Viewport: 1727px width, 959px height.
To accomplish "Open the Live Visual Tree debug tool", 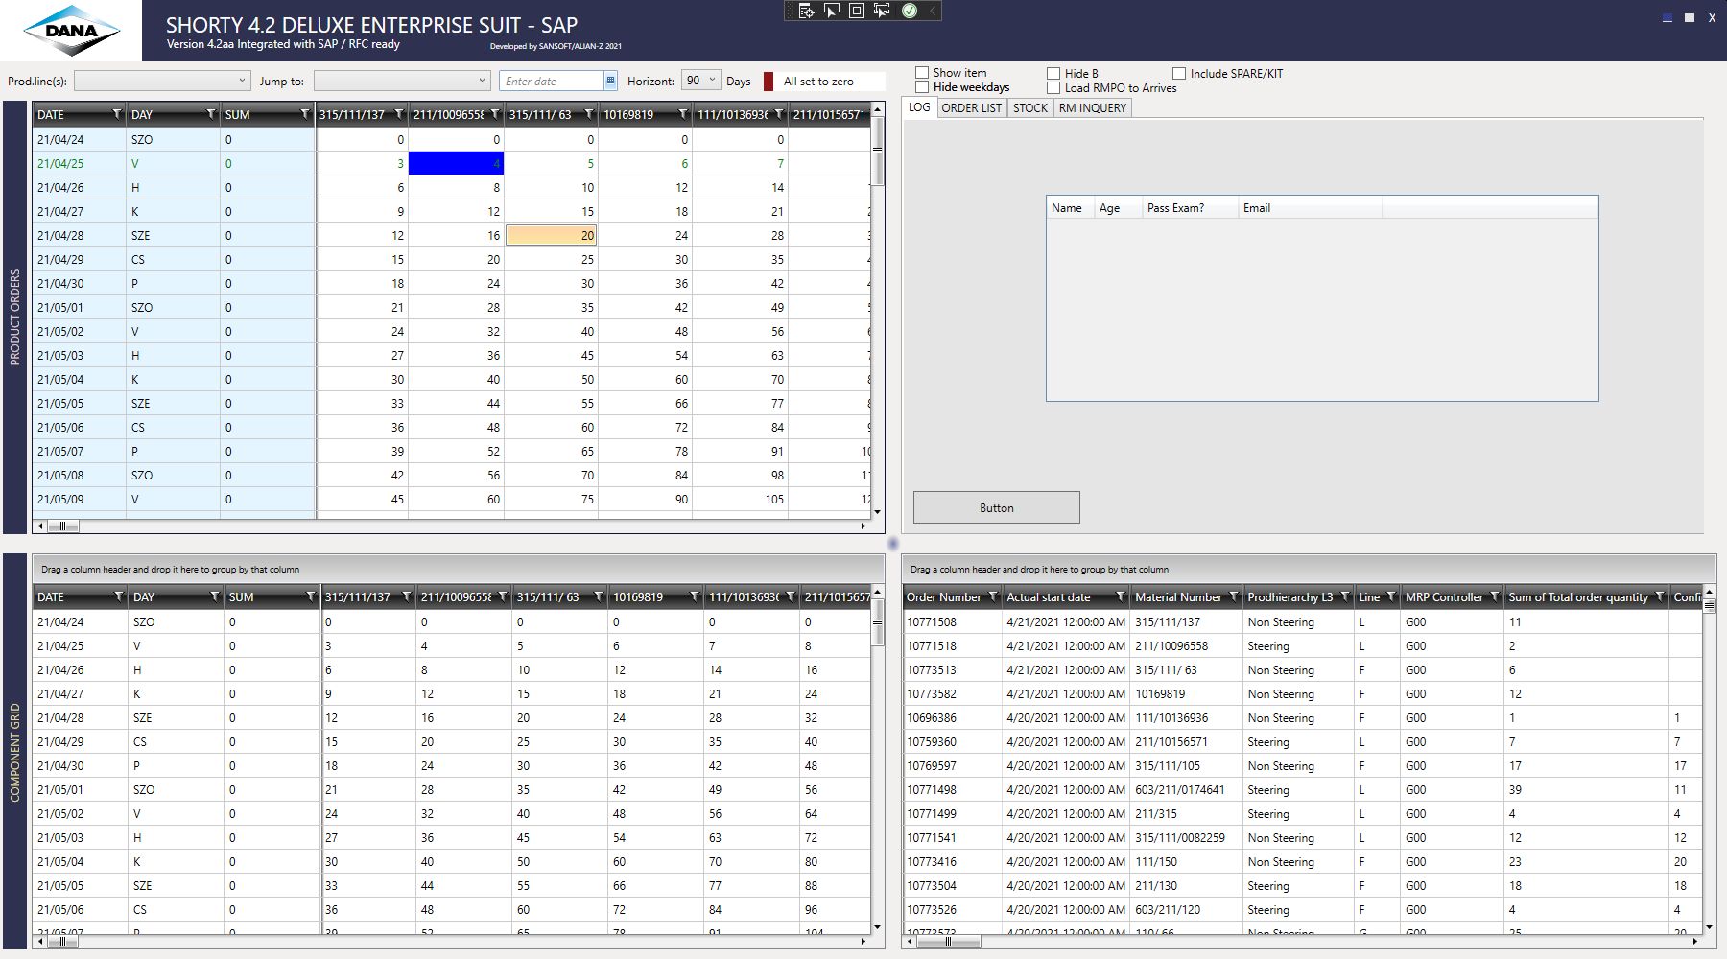I will tap(806, 11).
